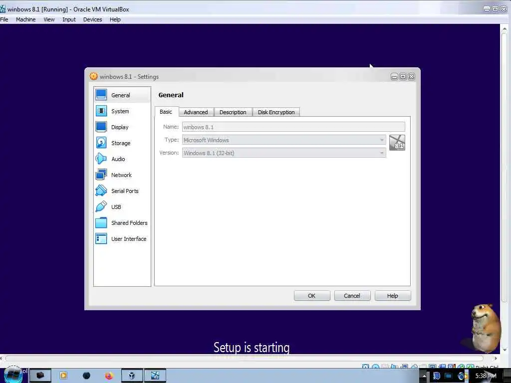The image size is (511, 383).
Task: Close the winbows 8.1 Settings dialog
Action: [x=412, y=76]
